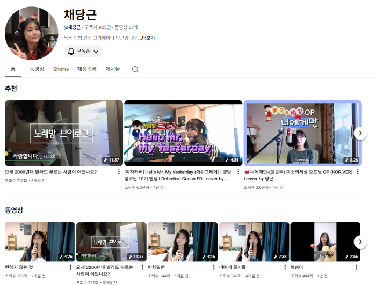376x285 pixels.
Task: Open the channel search magnifier icon
Action: click(x=135, y=69)
